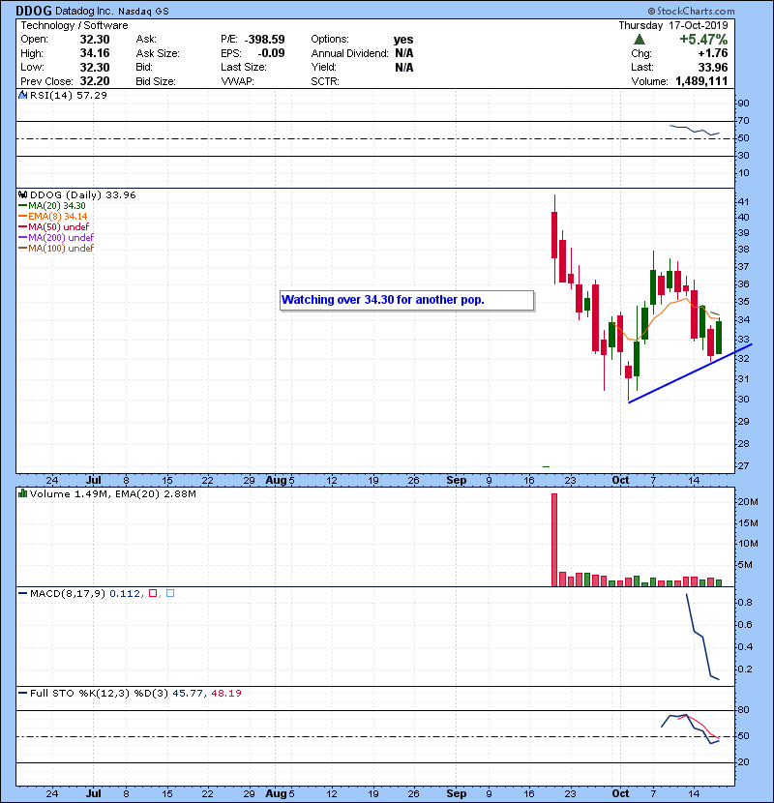The image size is (774, 803).
Task: Click the RSI(14) 57.29 panel label
Action: [x=69, y=95]
